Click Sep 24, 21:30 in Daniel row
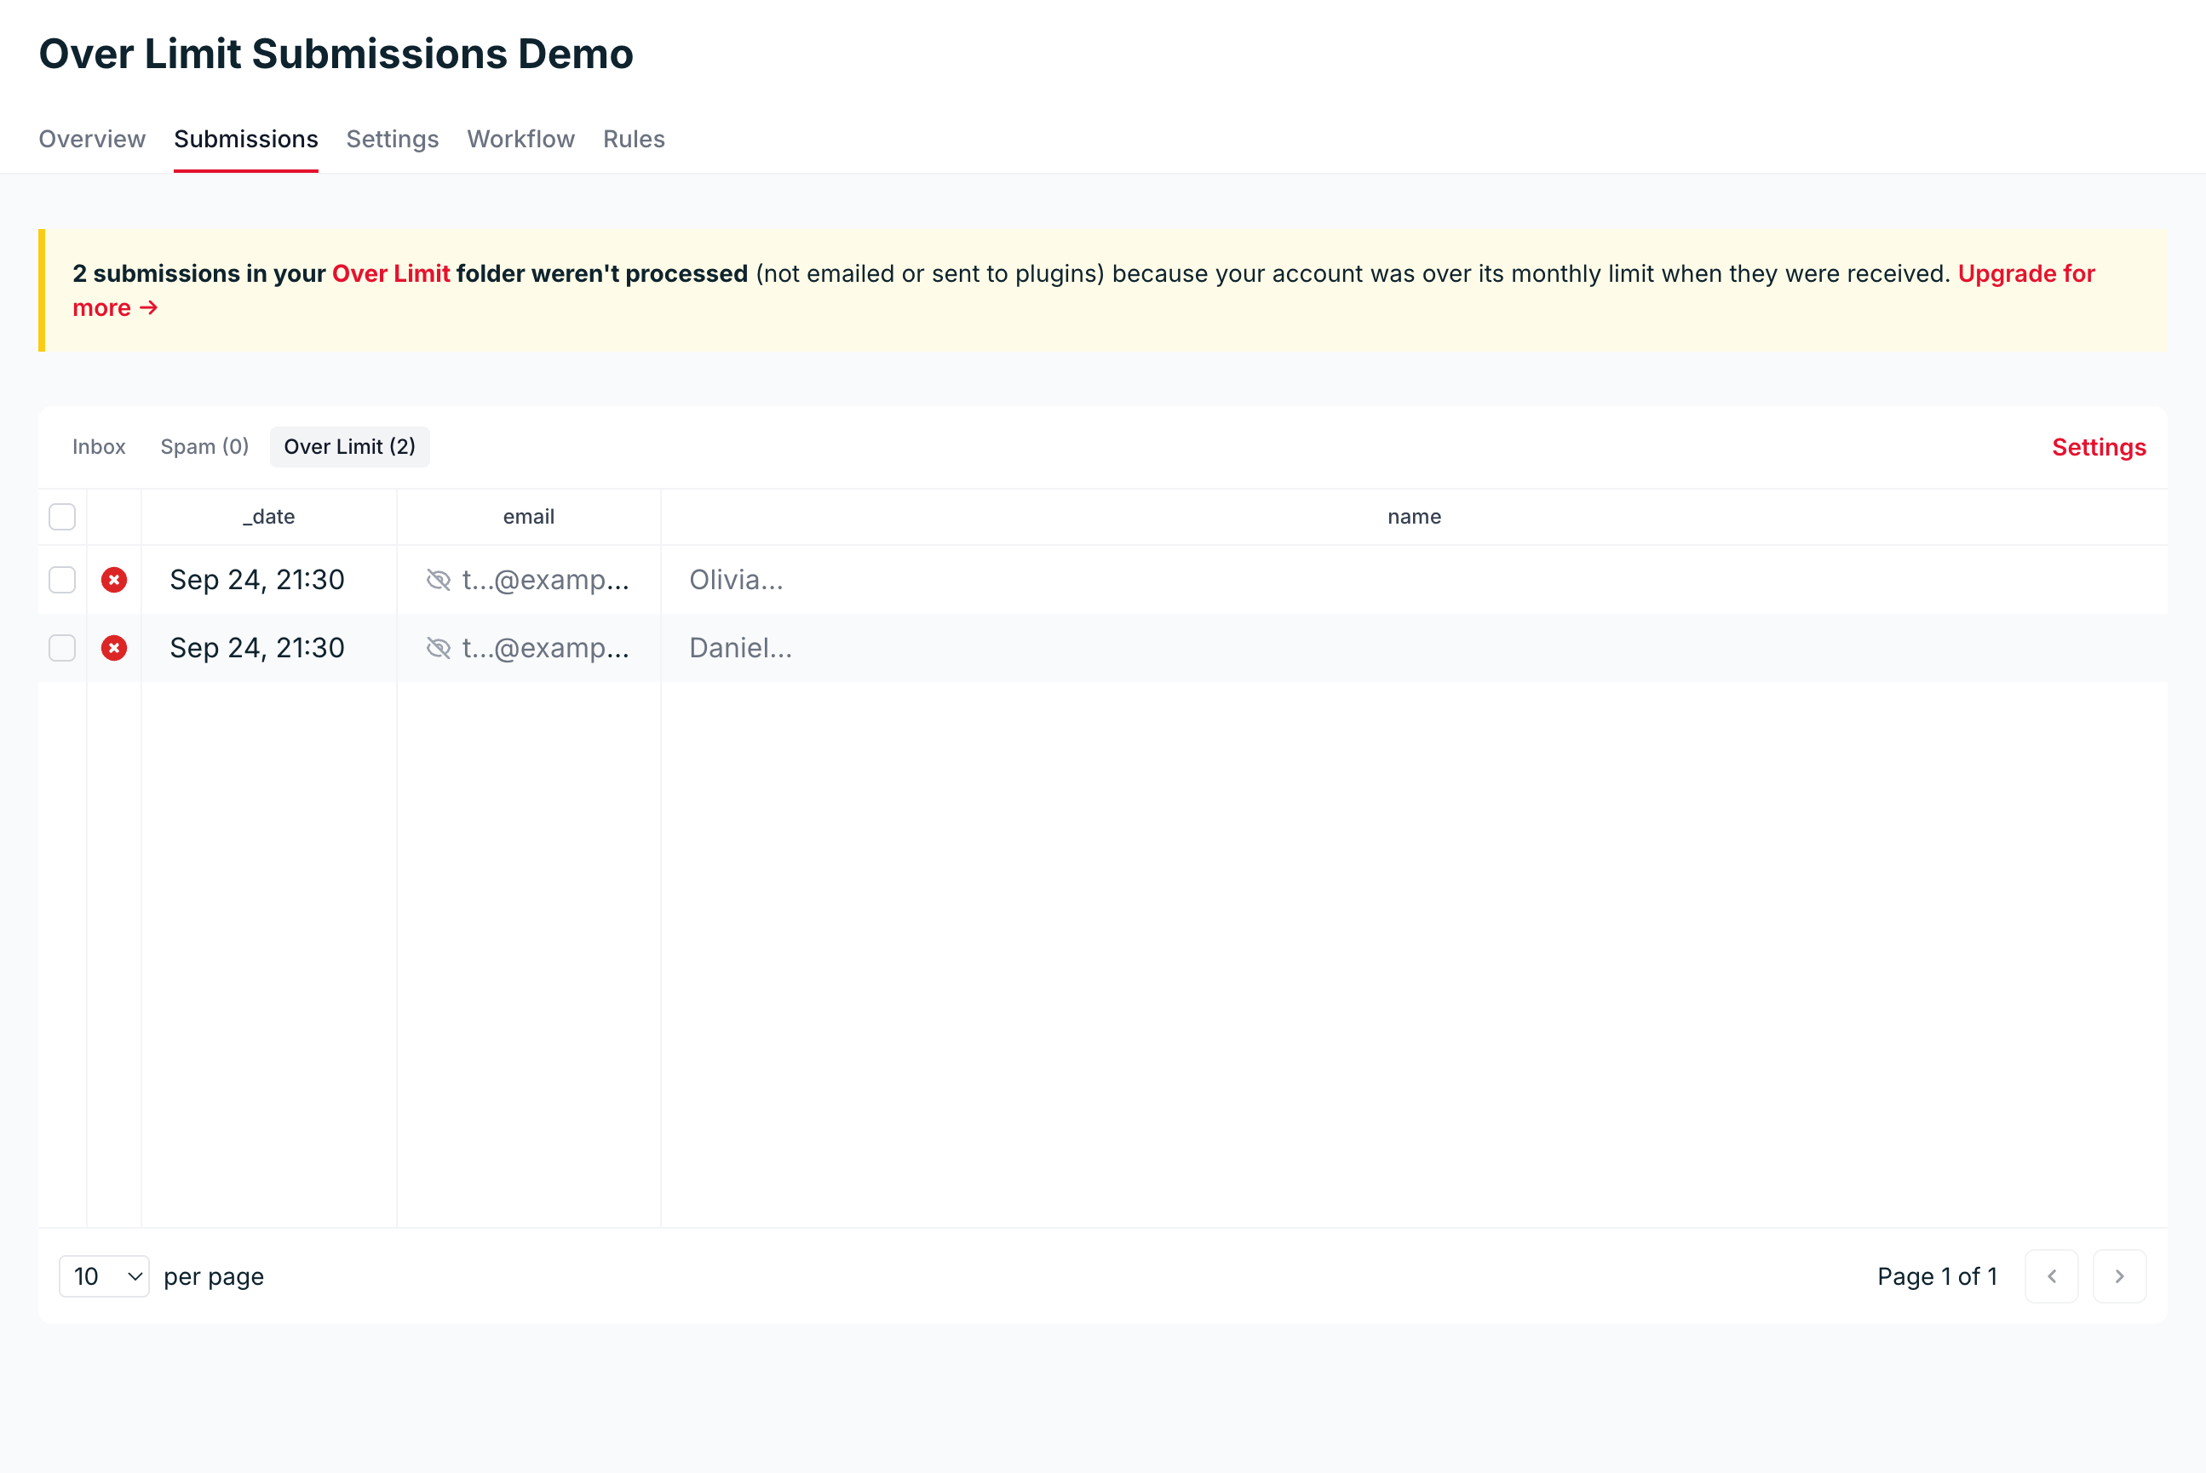 click(x=257, y=648)
